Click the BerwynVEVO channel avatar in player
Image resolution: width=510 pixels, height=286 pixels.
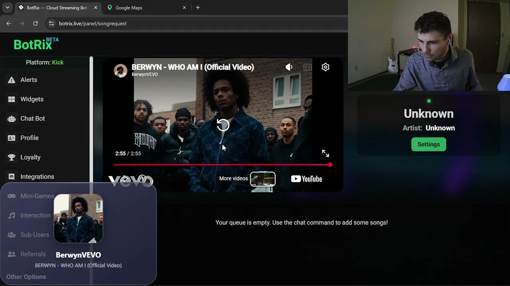[x=120, y=70]
